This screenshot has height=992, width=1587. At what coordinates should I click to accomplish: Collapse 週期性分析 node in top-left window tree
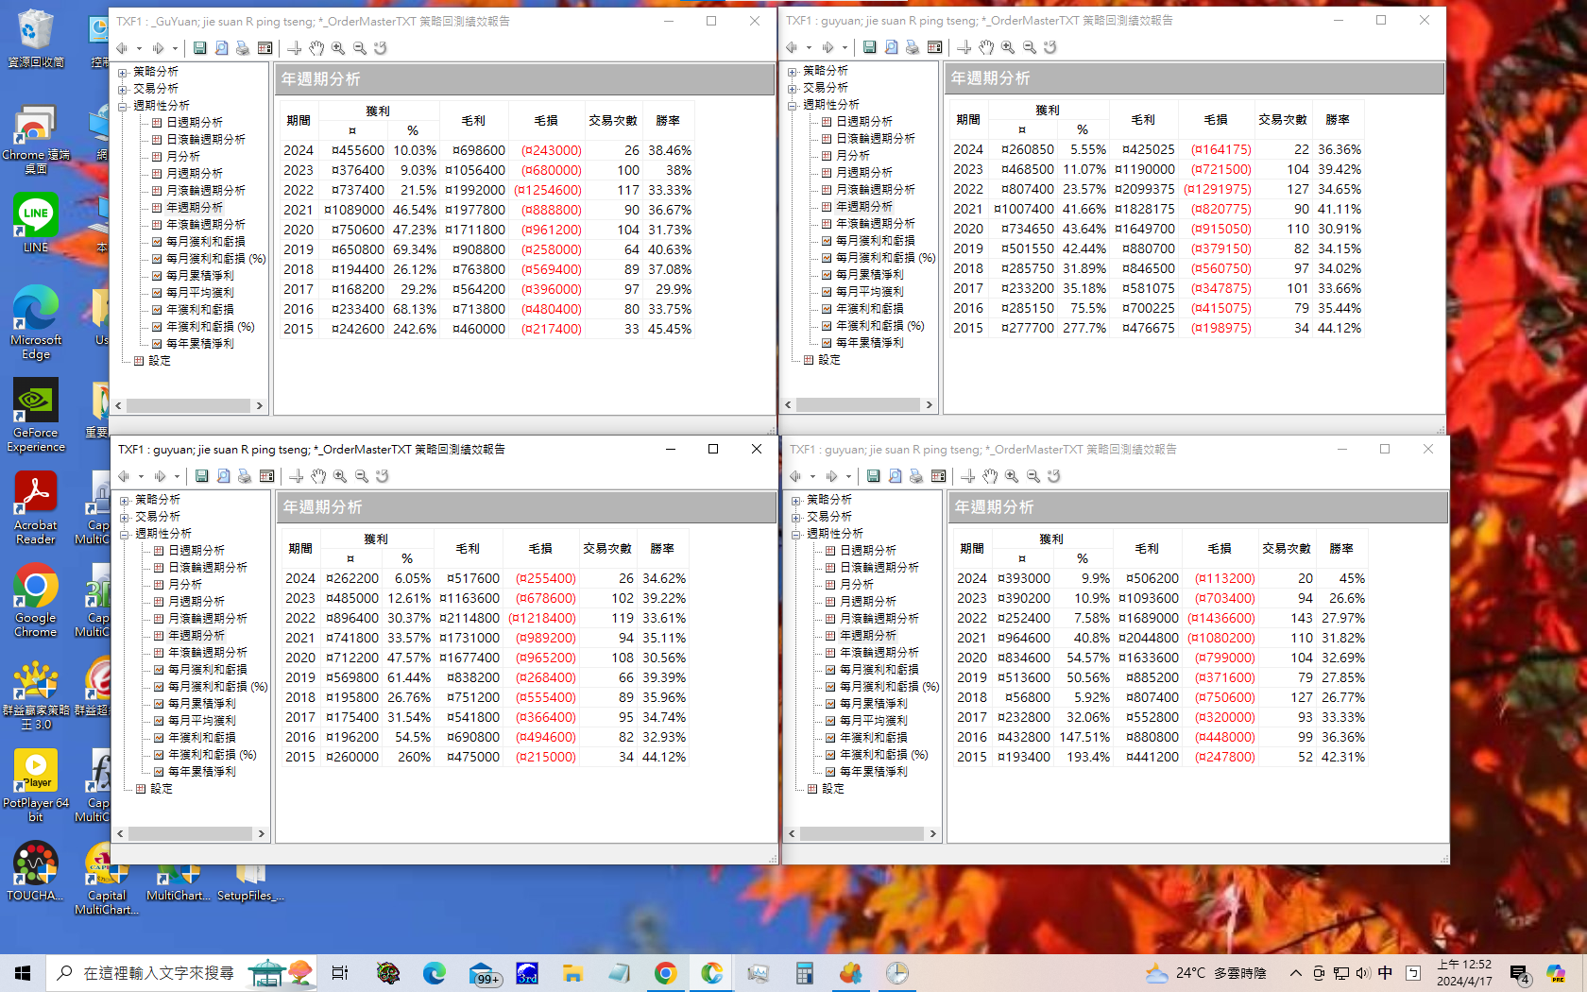(123, 106)
